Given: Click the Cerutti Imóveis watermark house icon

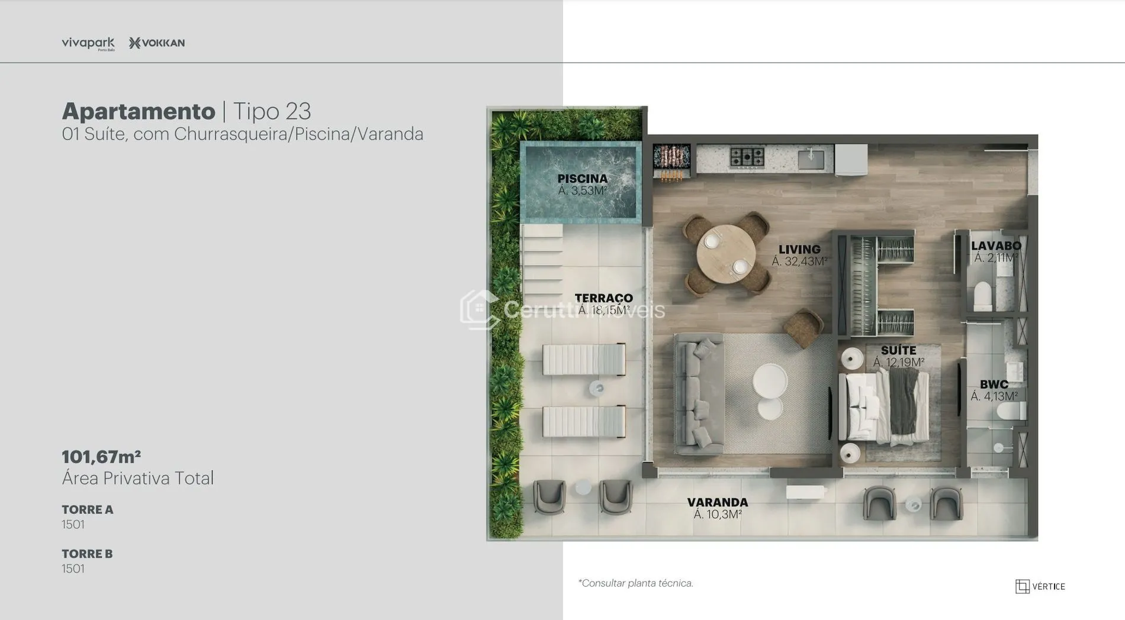Looking at the screenshot, I should tap(478, 309).
